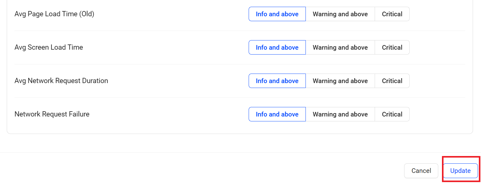Choose Critical for Avg Network Request Duration

click(392, 81)
